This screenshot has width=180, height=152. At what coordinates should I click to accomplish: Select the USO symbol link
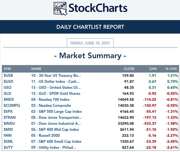[x=8, y=88]
